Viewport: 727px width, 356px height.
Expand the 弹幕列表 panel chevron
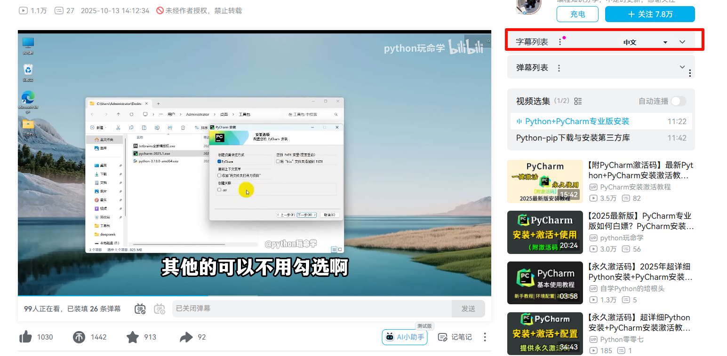(682, 67)
